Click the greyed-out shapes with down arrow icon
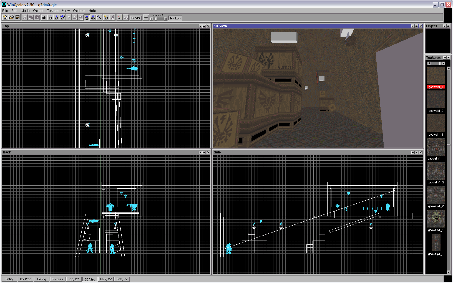 125,17
